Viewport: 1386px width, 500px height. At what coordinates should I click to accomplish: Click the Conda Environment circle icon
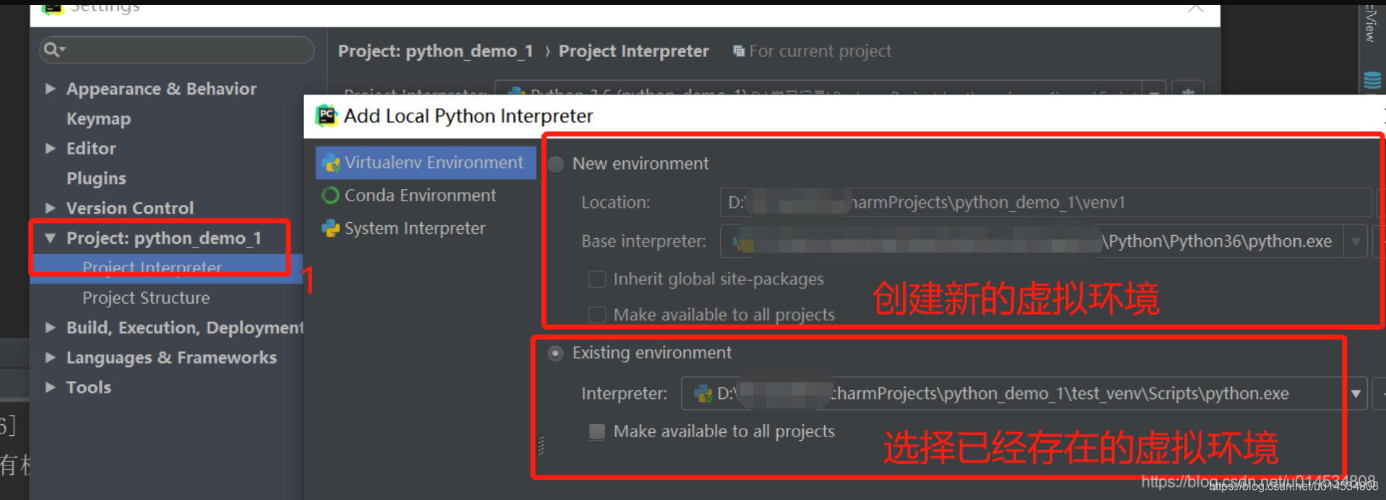[x=331, y=196]
